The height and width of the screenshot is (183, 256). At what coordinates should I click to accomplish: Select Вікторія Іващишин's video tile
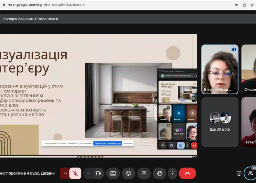click(x=219, y=69)
